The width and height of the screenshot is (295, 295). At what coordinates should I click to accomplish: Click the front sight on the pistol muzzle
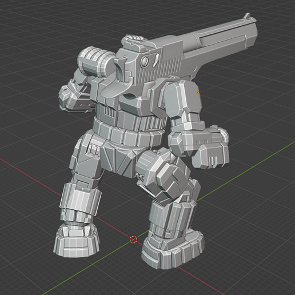pos(247,15)
